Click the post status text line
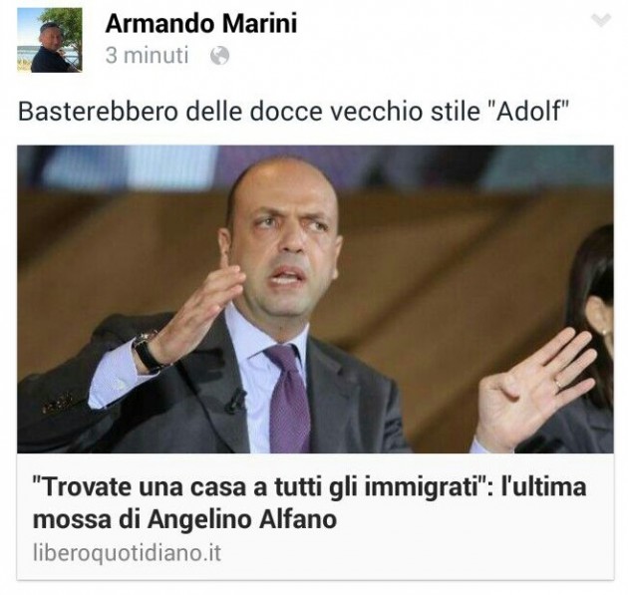This screenshot has width=628, height=595. point(294,111)
